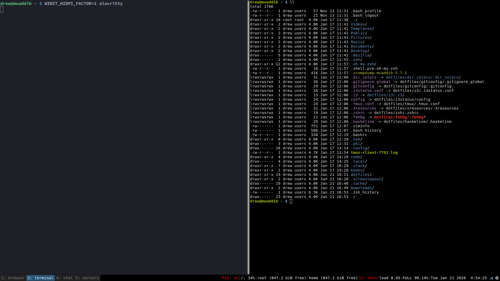This screenshot has height=281, width=500.
Task: Click the root disk free space indicator
Action: click(x=282, y=278)
